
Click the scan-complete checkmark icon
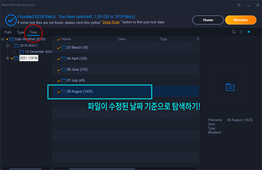tap(11, 20)
